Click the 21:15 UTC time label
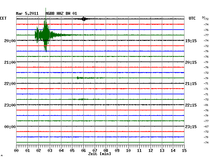210x159 pixels. click(x=191, y=84)
